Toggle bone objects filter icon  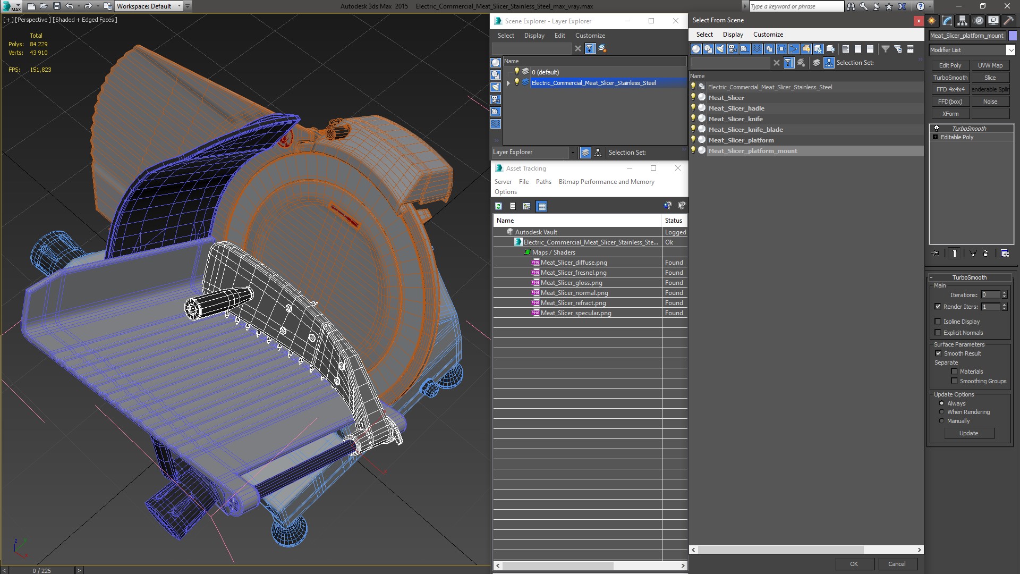[x=794, y=49]
